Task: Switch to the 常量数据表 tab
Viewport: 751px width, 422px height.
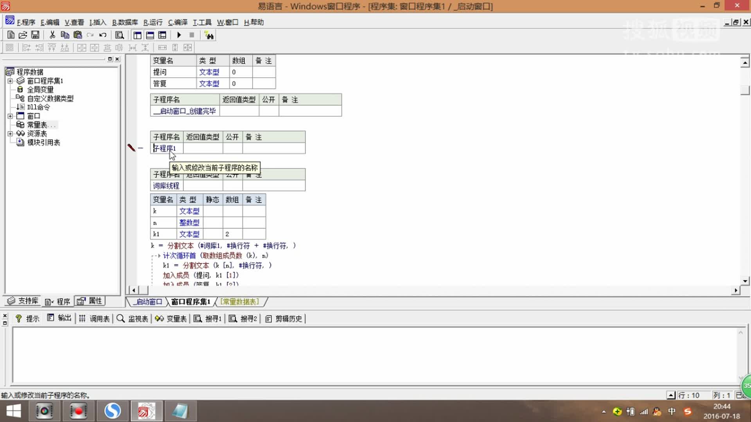Action: click(x=239, y=302)
